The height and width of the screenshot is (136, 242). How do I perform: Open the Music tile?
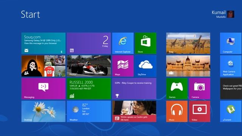(x=177, y=111)
